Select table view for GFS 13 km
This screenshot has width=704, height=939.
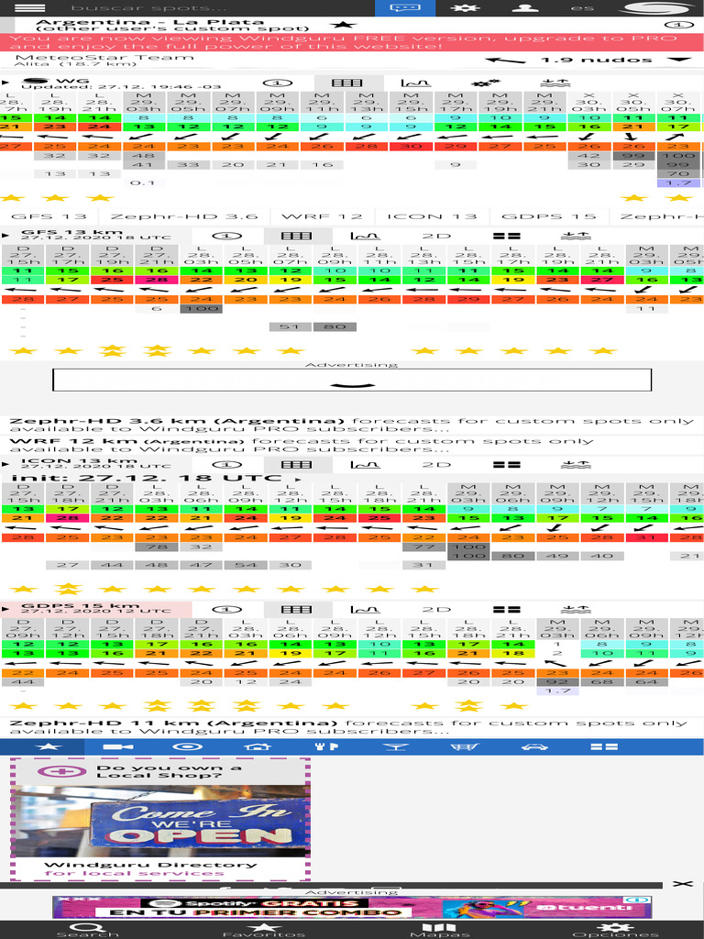(x=297, y=236)
